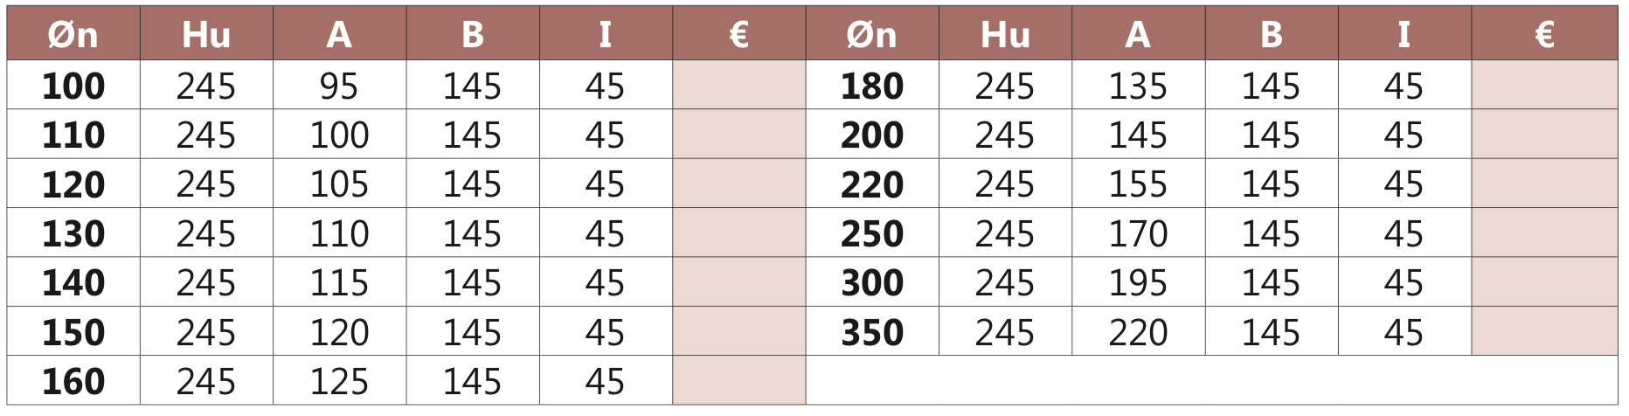Click the A value 220

click(1138, 332)
